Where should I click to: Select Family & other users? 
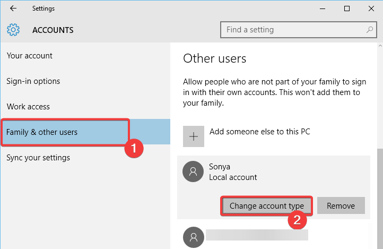click(x=42, y=132)
